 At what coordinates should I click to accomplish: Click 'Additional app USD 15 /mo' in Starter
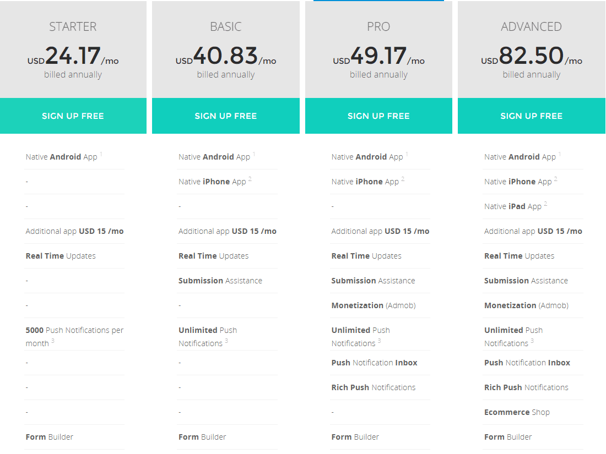74,231
